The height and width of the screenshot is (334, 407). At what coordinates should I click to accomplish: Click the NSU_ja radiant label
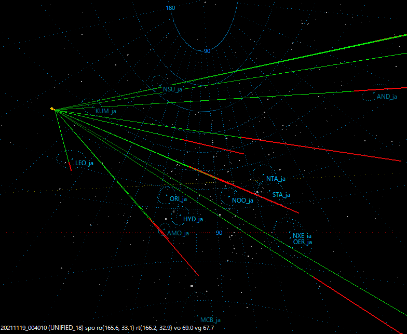172,89
